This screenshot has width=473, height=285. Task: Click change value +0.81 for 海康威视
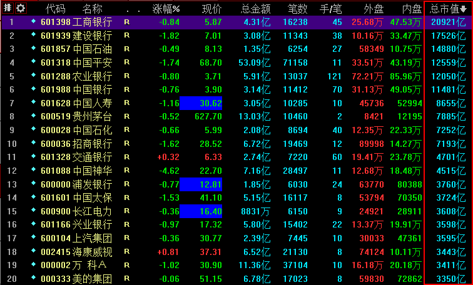tap(168, 252)
